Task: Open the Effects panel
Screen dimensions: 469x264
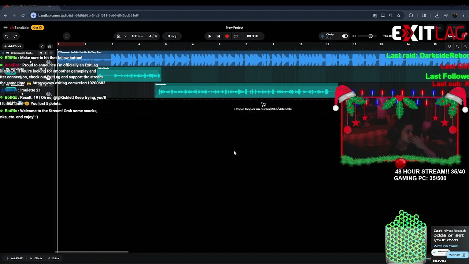Action: [x=36, y=258]
